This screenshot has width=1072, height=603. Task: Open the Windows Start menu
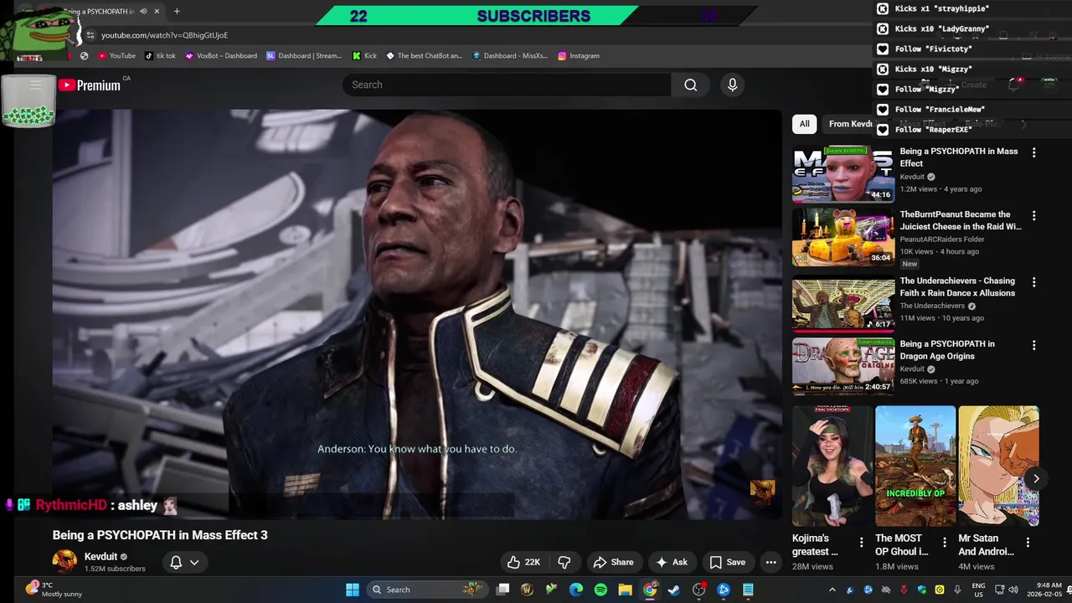click(353, 590)
